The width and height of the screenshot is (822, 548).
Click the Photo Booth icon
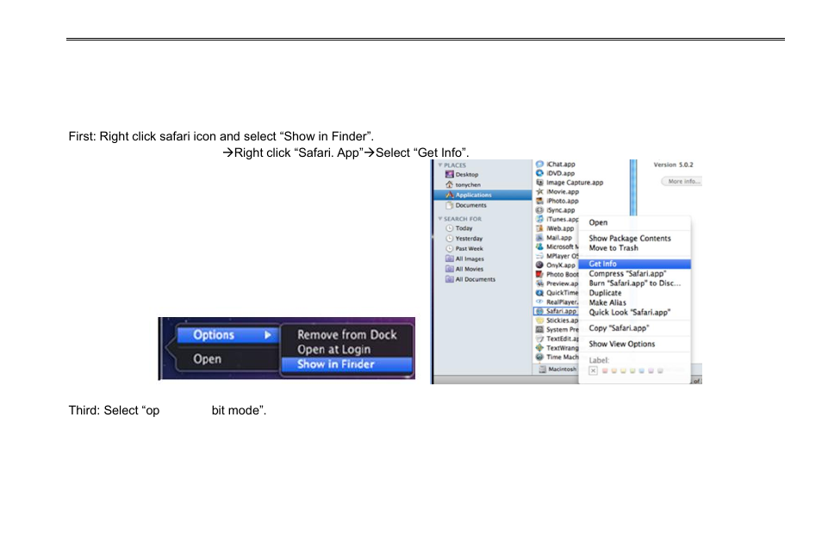click(x=539, y=274)
